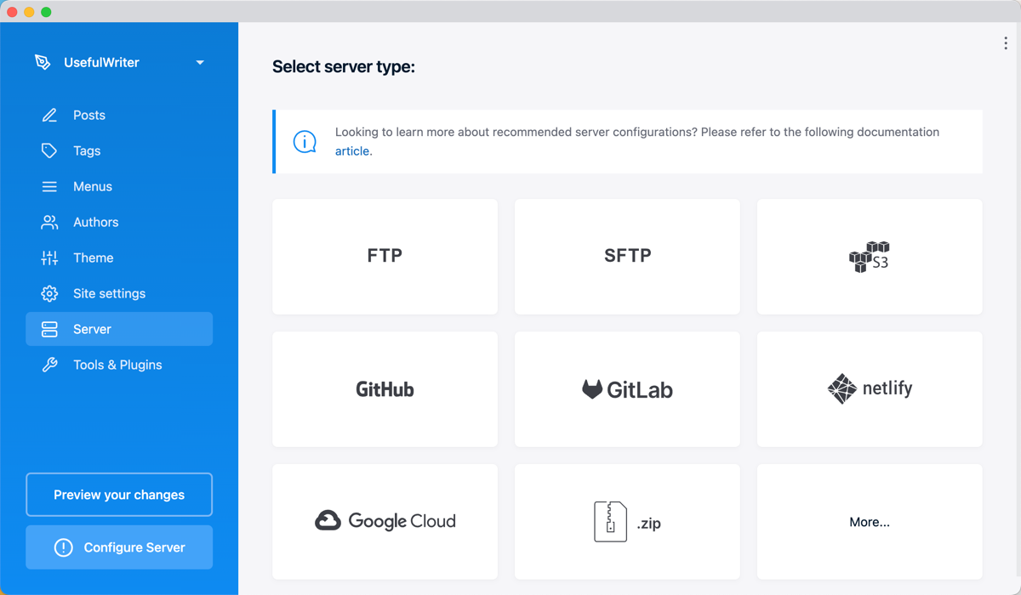Open the three-dot options menu
This screenshot has height=595, width=1021.
[1005, 43]
